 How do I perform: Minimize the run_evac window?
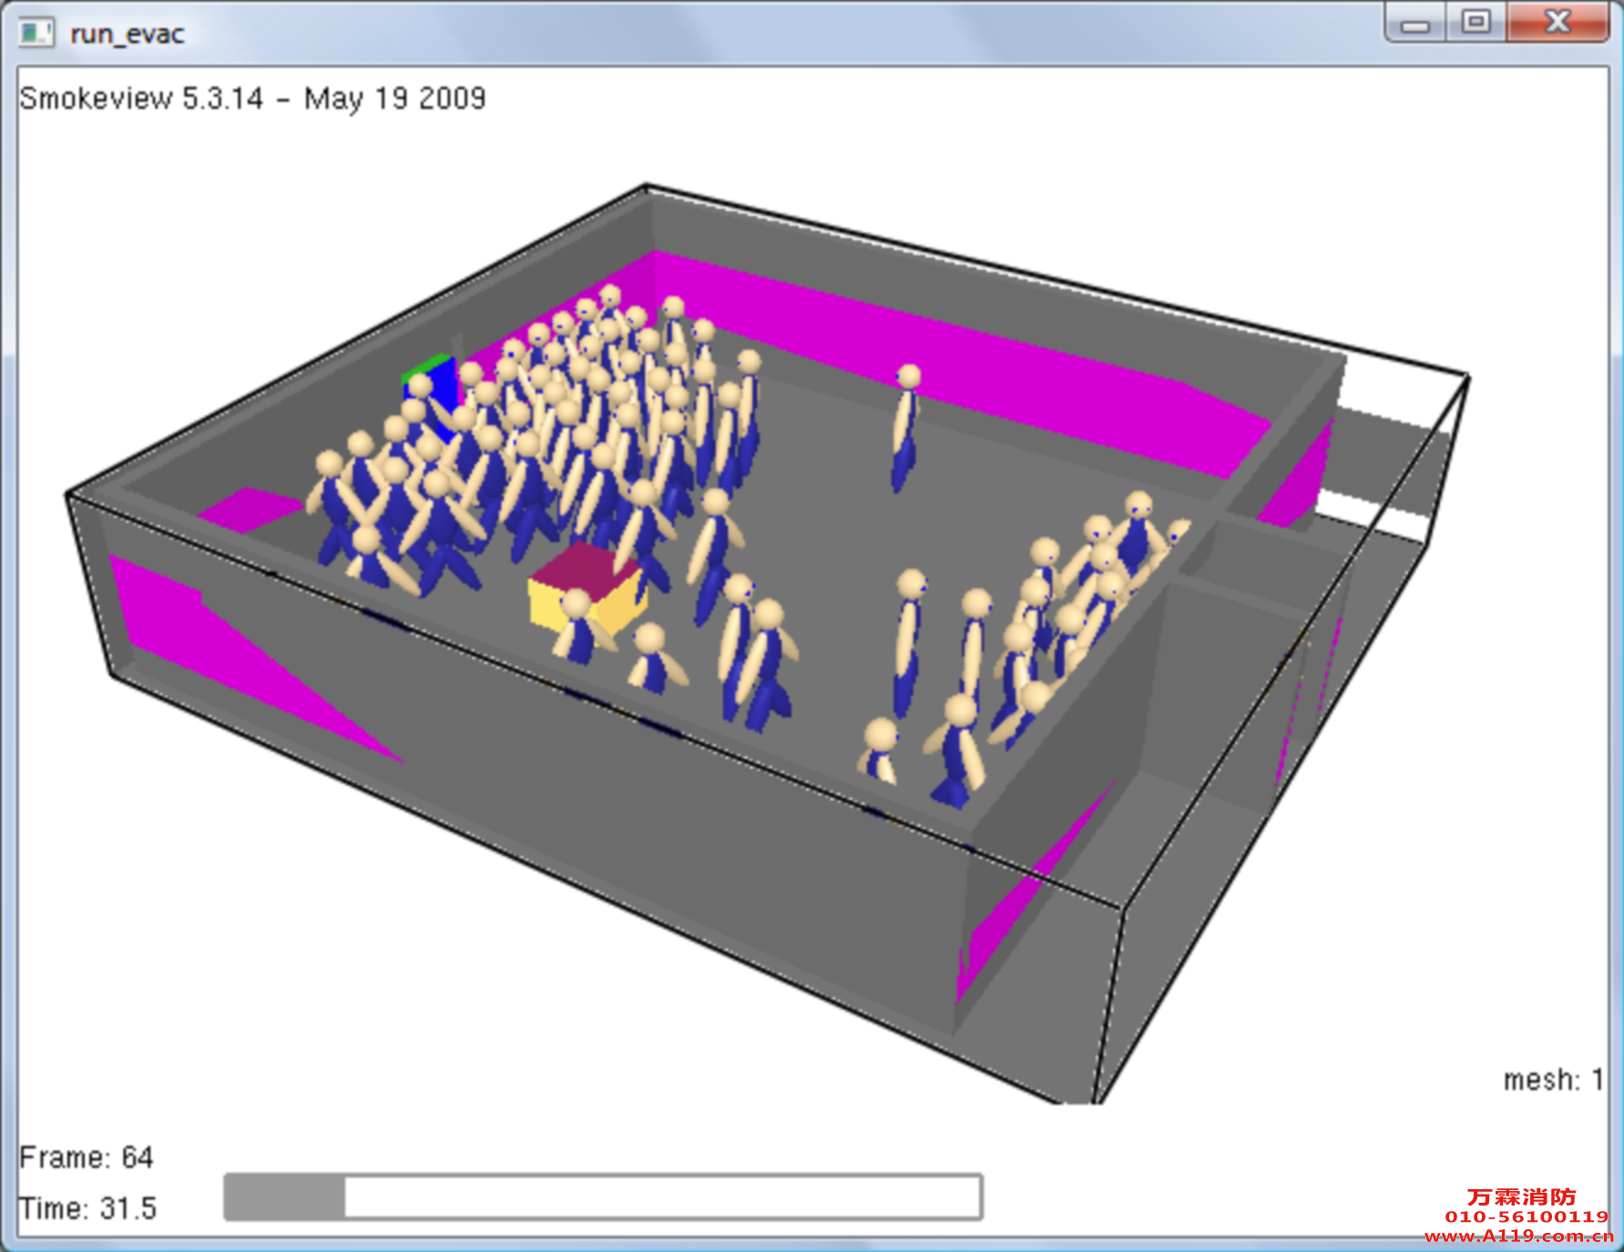pyautogui.click(x=1415, y=23)
